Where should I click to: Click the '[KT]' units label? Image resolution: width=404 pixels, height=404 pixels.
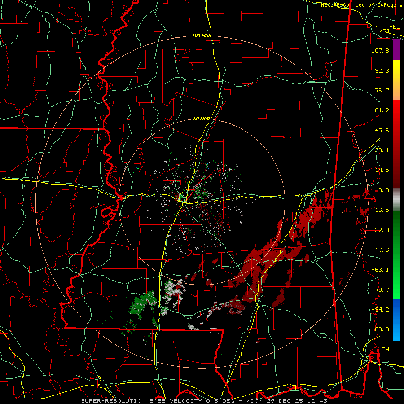coord(383,31)
